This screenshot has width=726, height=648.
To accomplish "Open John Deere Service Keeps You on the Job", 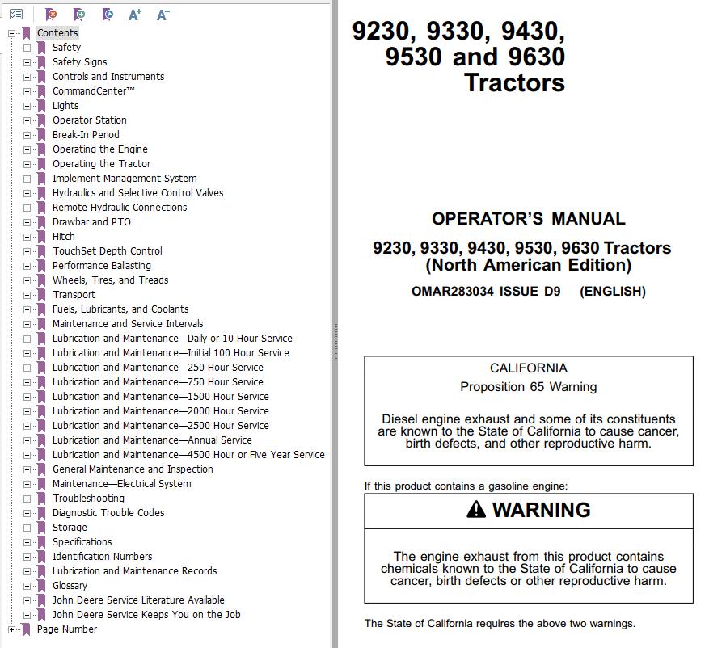I will pos(146,615).
